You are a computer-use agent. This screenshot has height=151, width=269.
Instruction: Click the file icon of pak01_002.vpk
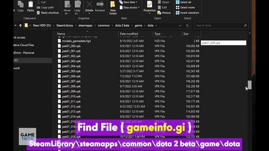[59, 56]
